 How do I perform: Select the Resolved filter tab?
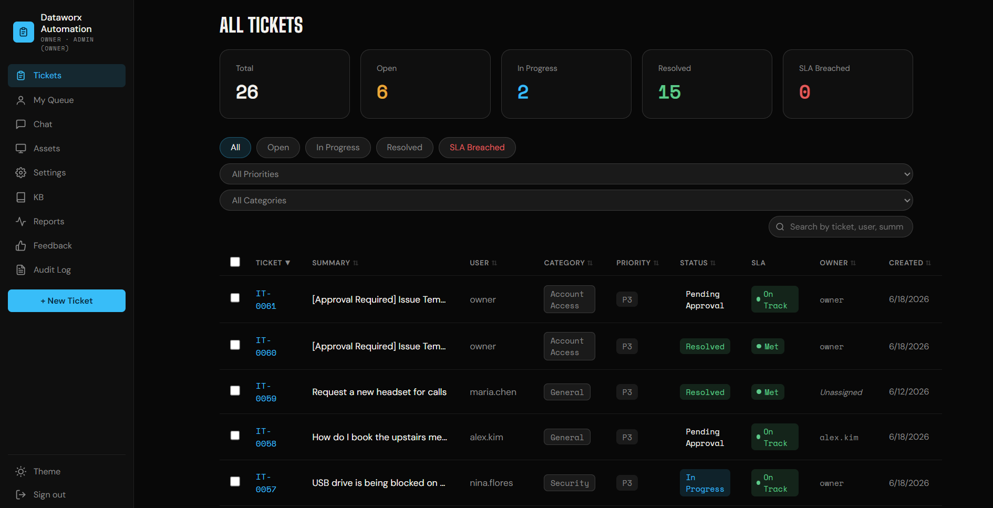[405, 148]
